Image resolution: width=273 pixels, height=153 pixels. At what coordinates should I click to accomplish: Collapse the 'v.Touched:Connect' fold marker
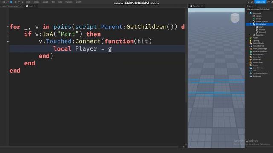point(8,42)
